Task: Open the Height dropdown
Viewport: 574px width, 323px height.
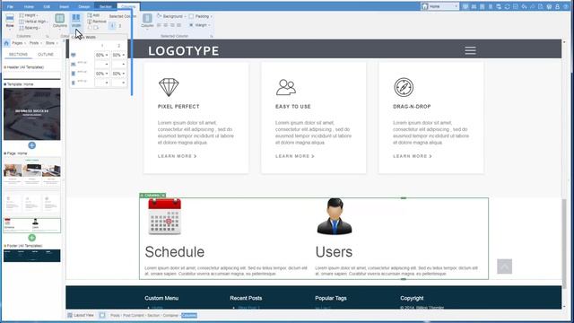Action: click(29, 15)
